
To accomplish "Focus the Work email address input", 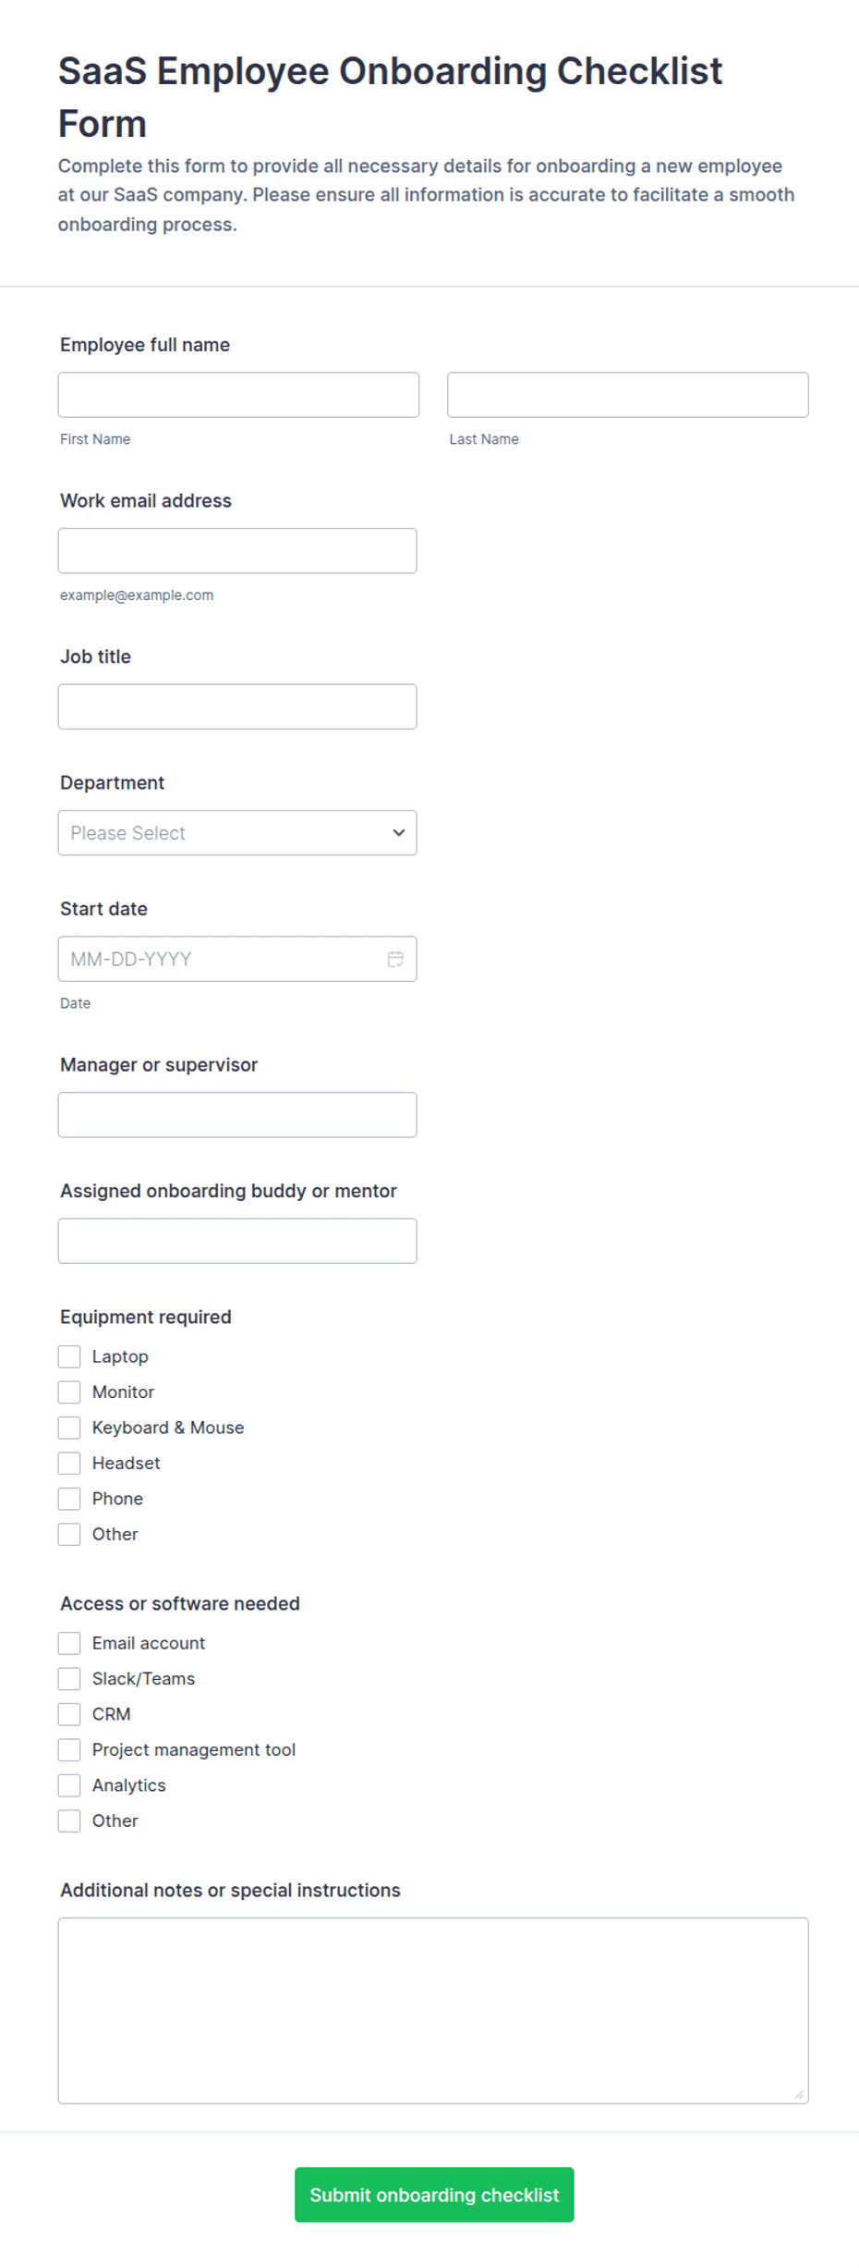I will 237,550.
